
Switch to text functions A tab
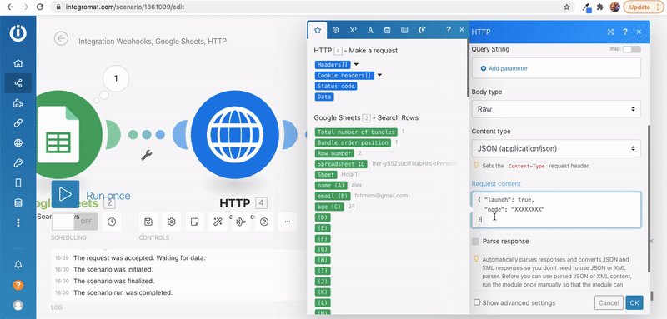click(x=370, y=30)
